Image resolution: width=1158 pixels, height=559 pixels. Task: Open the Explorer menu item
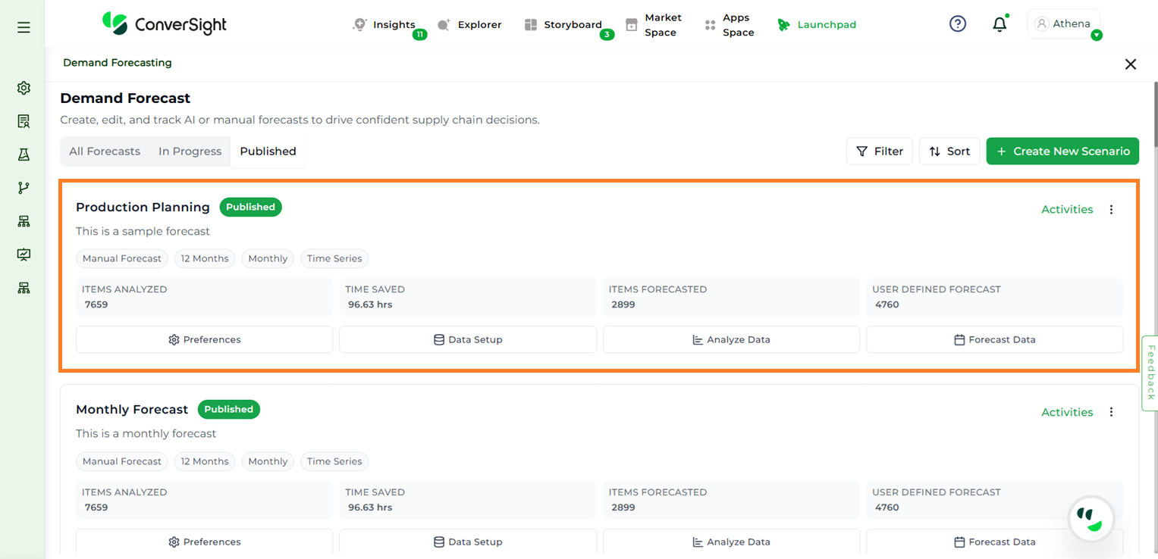pyautogui.click(x=470, y=25)
